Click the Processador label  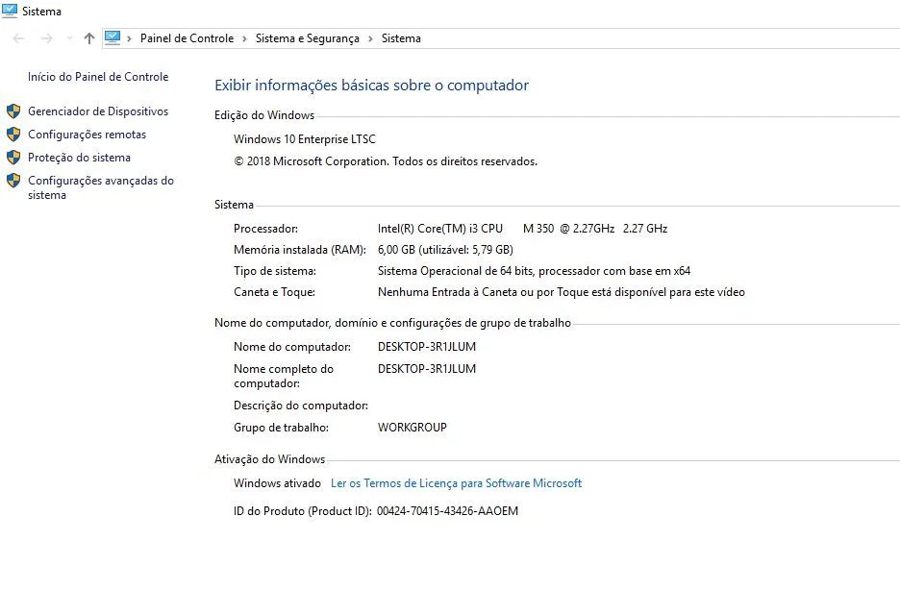(265, 229)
